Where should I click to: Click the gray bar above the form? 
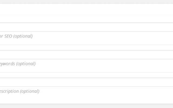tap(86, 2)
